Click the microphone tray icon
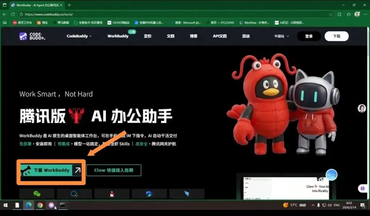Screen dimensions: 370x216 coord(318,205)
